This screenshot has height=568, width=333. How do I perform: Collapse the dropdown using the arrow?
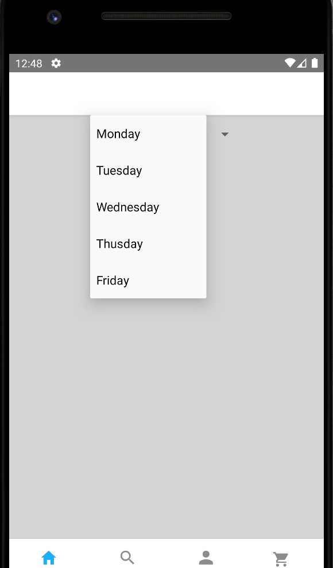(x=224, y=134)
